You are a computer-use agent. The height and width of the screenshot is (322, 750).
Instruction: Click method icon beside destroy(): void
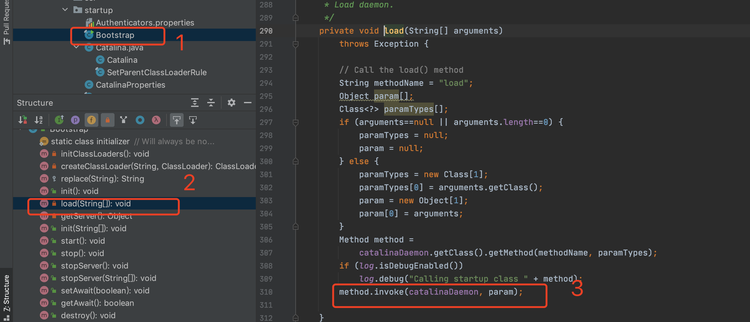point(44,315)
